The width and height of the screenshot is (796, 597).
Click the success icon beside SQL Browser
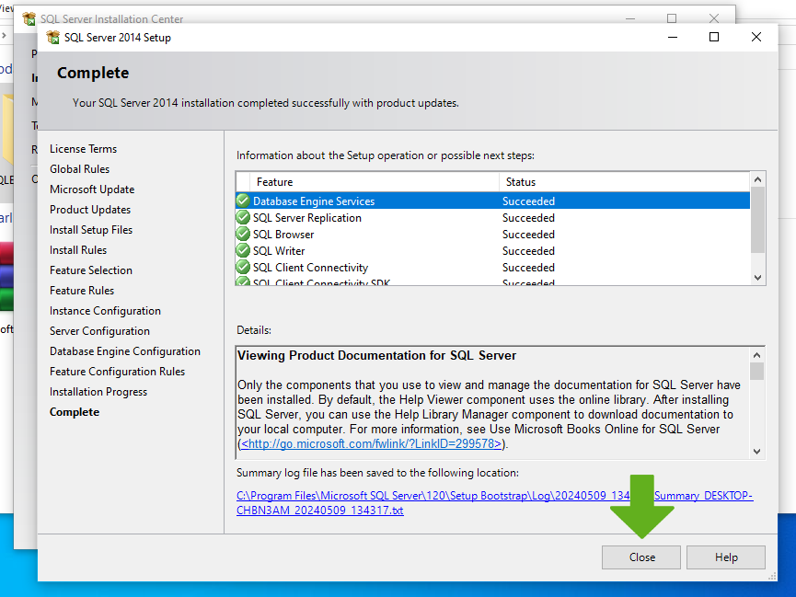(243, 235)
